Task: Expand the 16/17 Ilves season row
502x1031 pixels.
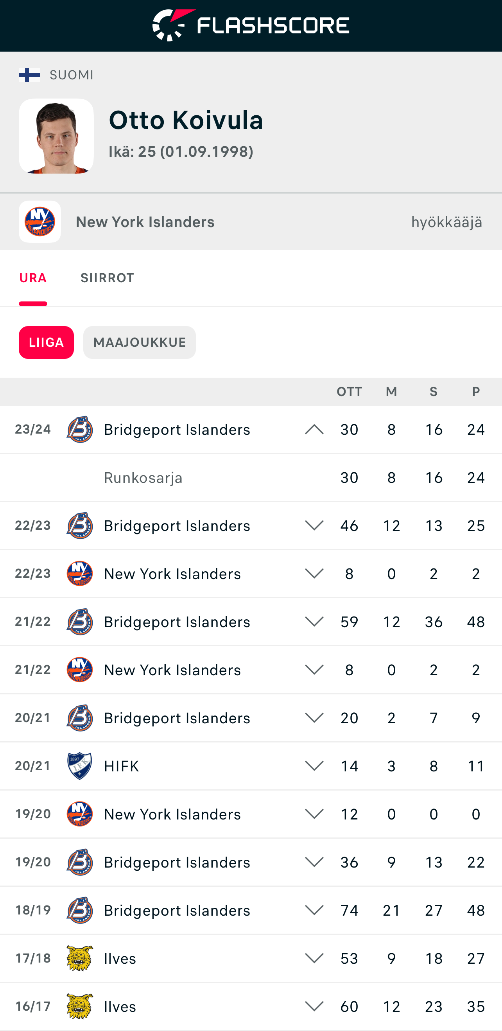Action: point(314,1006)
